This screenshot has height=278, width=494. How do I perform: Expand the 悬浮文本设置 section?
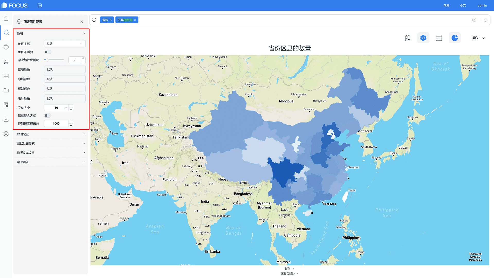click(x=51, y=152)
